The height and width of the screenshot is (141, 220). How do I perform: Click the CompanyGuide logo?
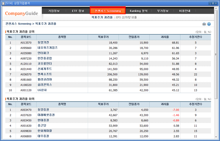[22, 13]
